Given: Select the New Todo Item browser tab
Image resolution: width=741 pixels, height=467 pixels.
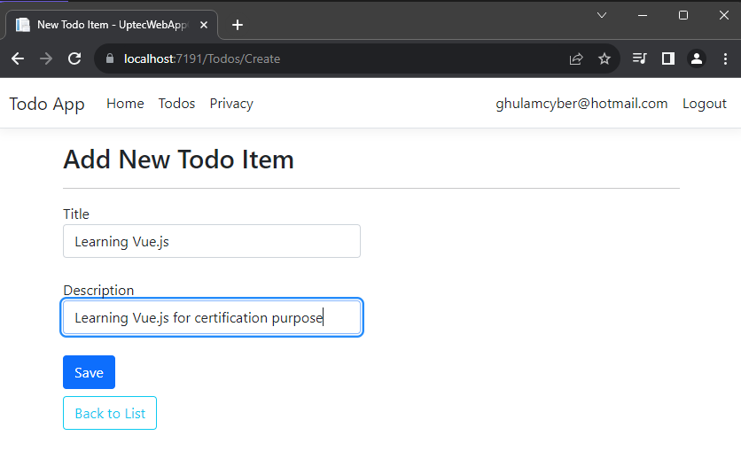Looking at the screenshot, I should point(106,25).
